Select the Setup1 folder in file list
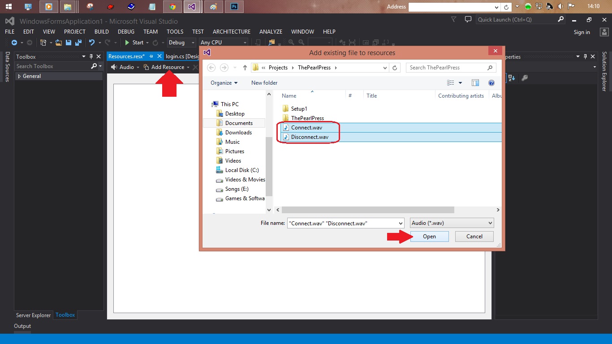612x344 pixels. (x=299, y=109)
